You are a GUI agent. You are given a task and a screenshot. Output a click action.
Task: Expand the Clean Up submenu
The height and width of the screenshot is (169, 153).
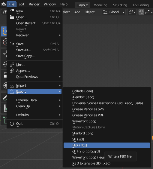(x=34, y=106)
